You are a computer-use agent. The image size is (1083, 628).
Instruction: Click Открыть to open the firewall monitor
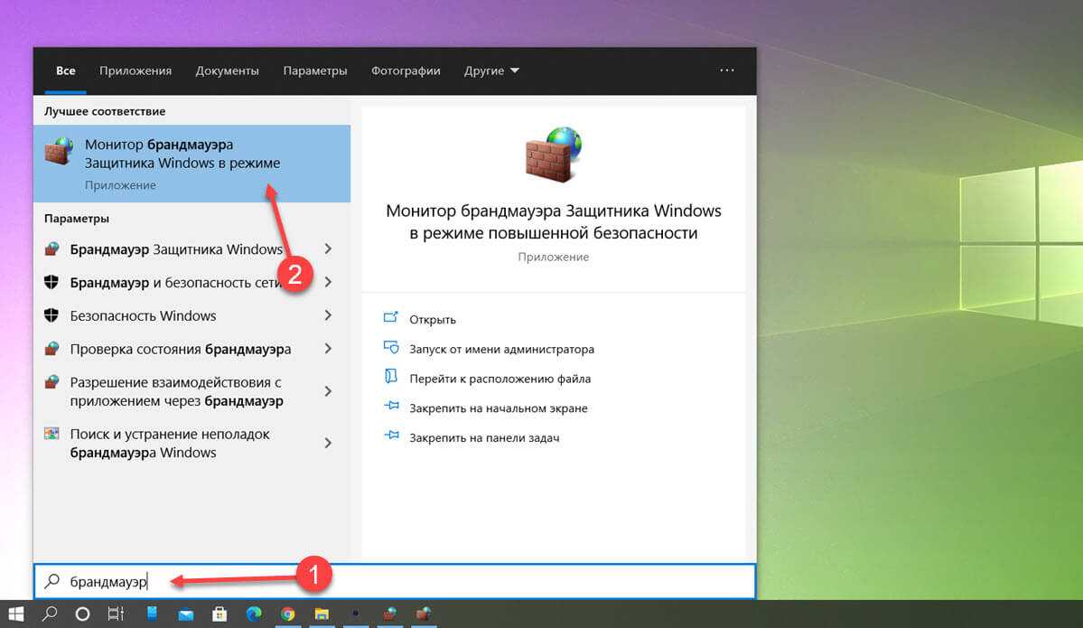[433, 319]
